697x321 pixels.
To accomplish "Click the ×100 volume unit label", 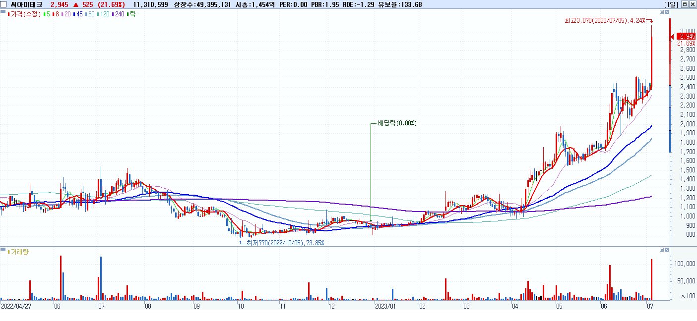I will 688,296.
